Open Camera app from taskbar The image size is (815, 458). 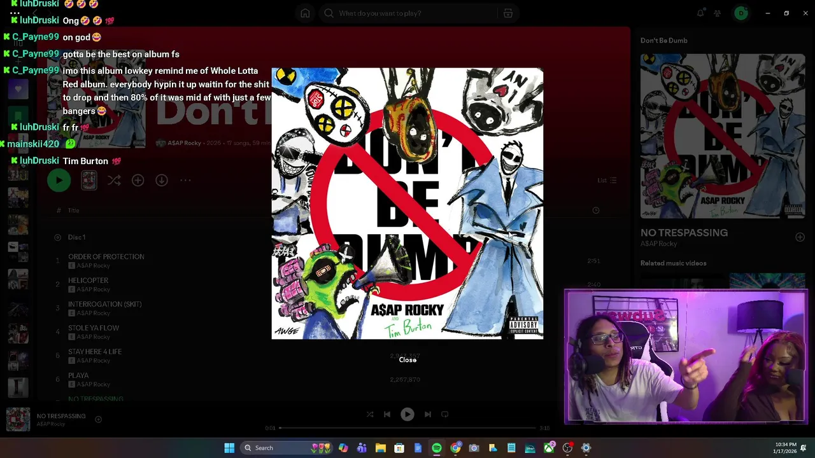click(x=474, y=448)
